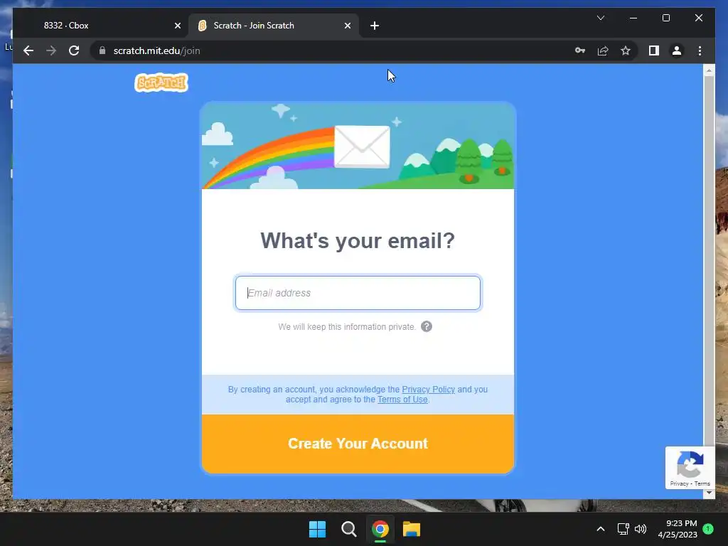Click the scrollbar down arrow

tap(709, 493)
